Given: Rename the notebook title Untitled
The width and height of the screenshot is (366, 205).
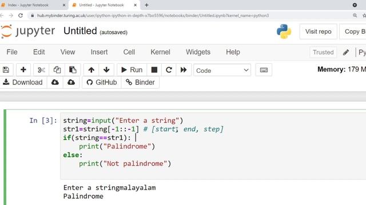Looking at the screenshot, I should (80, 31).
